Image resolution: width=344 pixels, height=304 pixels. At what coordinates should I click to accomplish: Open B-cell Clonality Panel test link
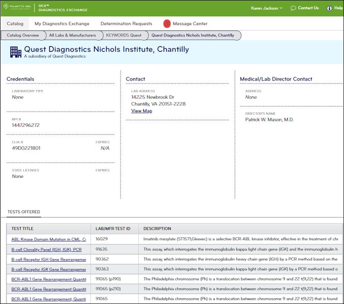pyautogui.click(x=46, y=249)
